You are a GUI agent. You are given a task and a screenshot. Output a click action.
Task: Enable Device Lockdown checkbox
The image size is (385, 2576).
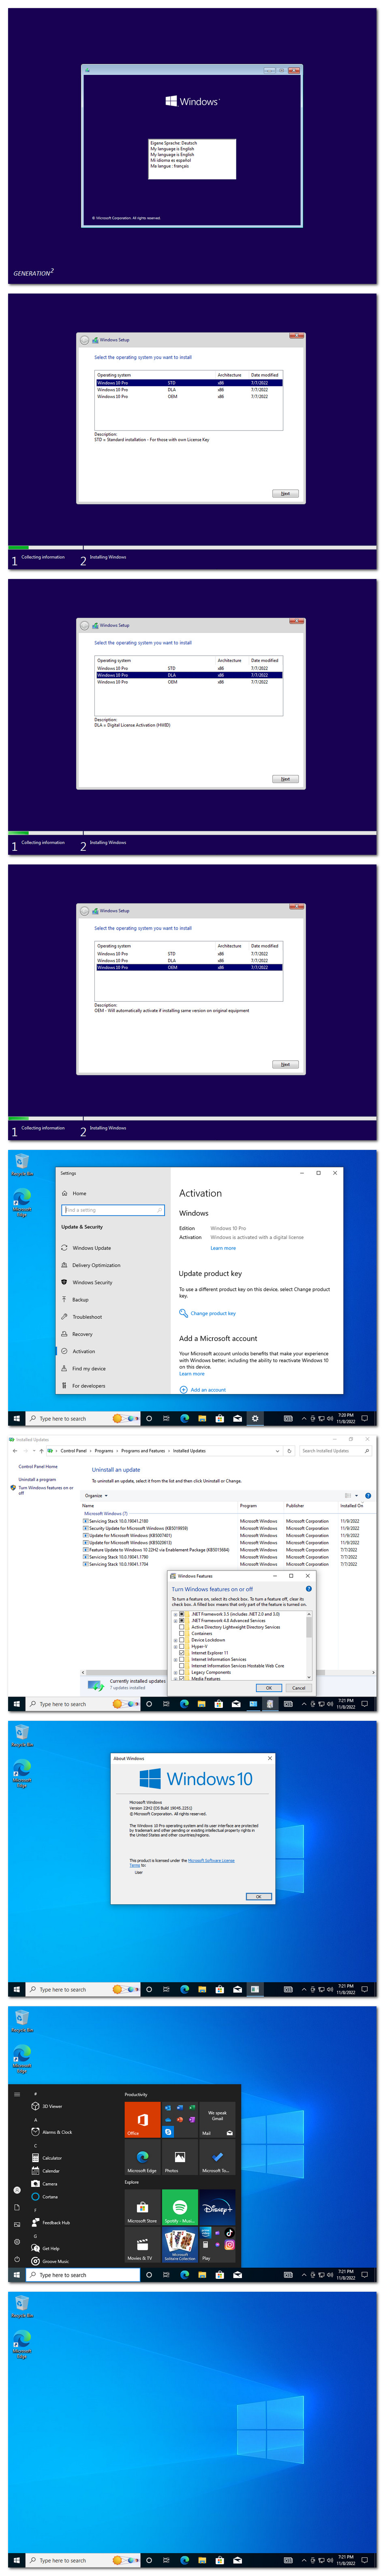pos(182,1640)
